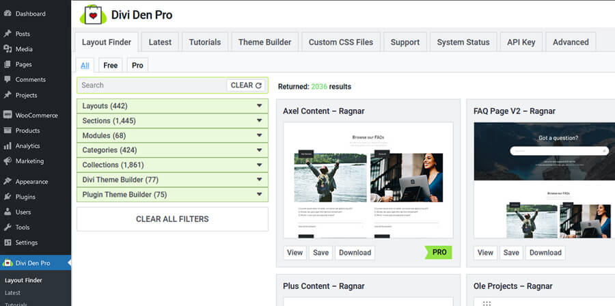Click Save under Axel Content – Ragnar
The height and width of the screenshot is (306, 615).
point(320,253)
